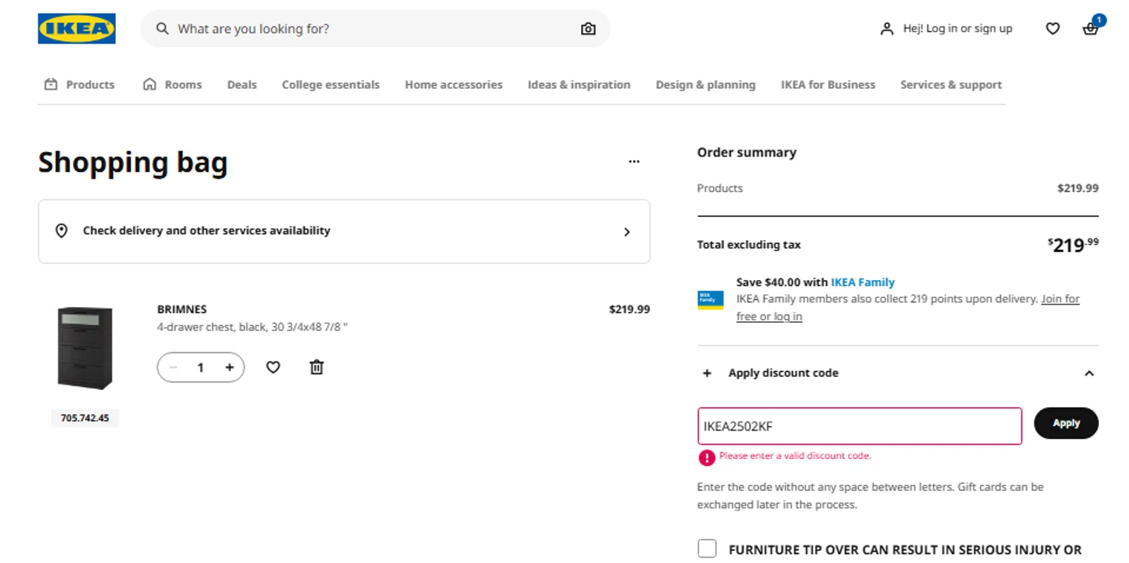Click Check delivery and other services availability
The width and height of the screenshot is (1129, 563).
pyautogui.click(x=344, y=231)
